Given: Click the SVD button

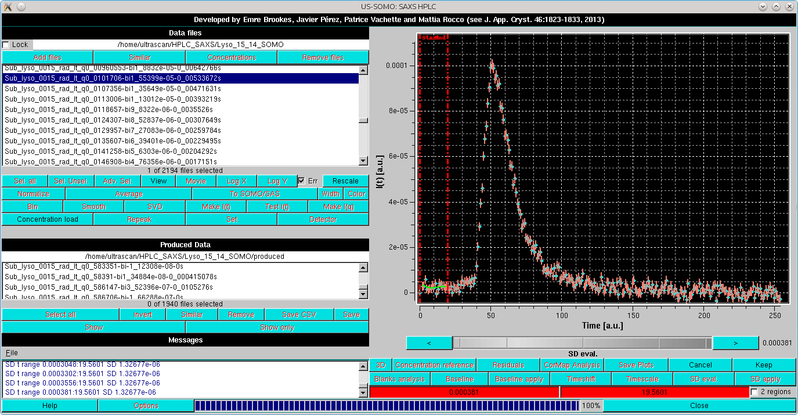Looking at the screenshot, I should 155,207.
